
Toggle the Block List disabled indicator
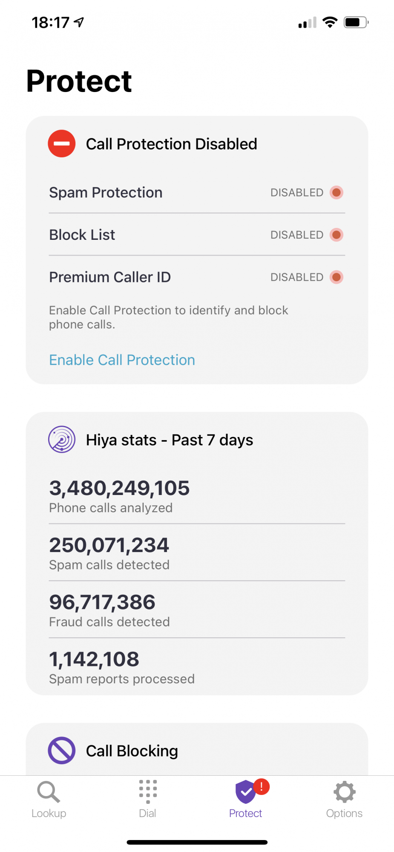tap(336, 235)
